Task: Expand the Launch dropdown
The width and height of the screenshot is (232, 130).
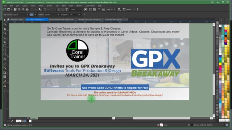Action: [134, 9]
